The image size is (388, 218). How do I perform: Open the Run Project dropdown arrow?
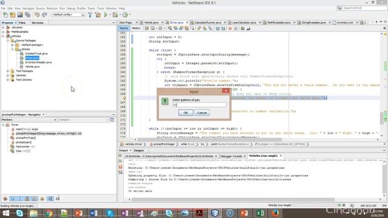click(110, 15)
